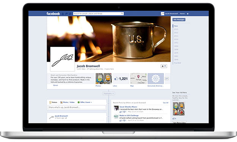Click the See All link for recent posts
This screenshot has height=142, width=237.
[166, 103]
